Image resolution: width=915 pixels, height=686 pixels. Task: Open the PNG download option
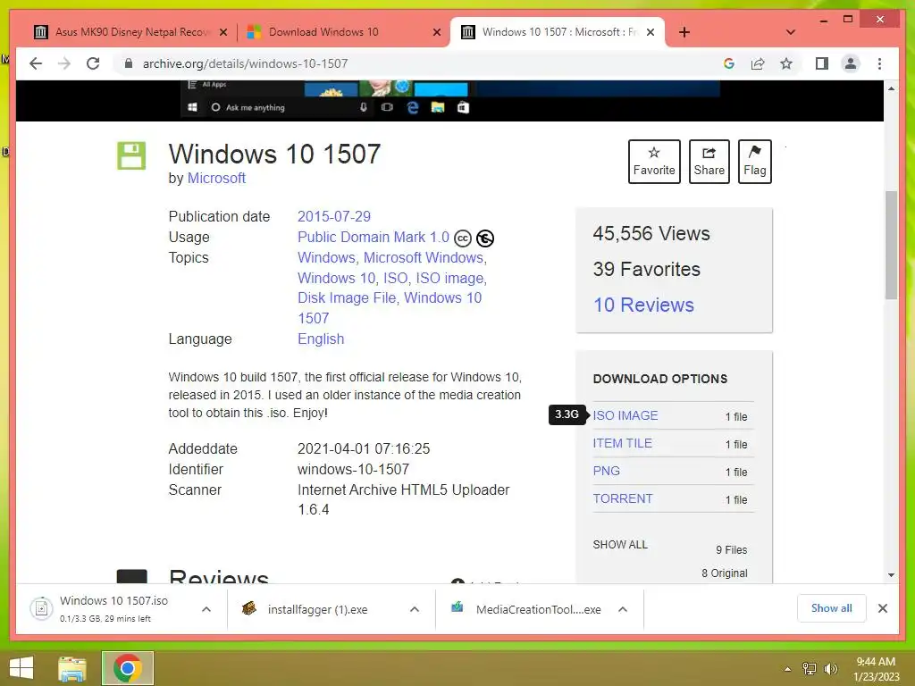[607, 471]
